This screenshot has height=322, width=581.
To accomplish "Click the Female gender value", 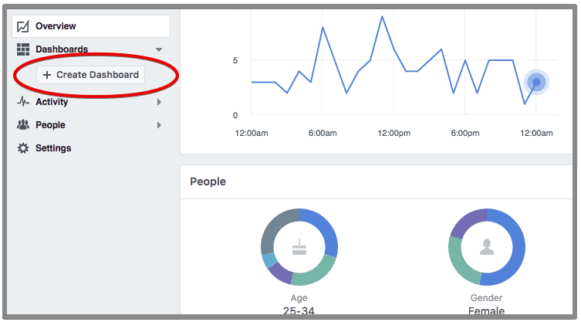I will (x=487, y=311).
